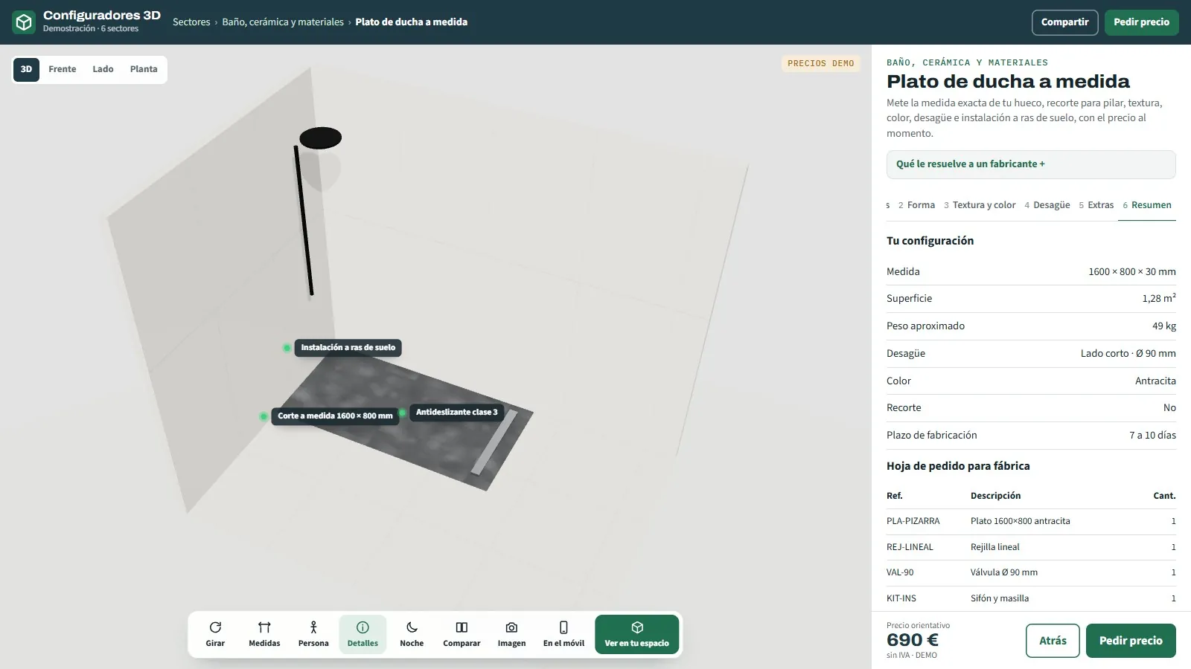The width and height of the screenshot is (1191, 669).
Task: Switch to Planta view
Action: coord(144,69)
